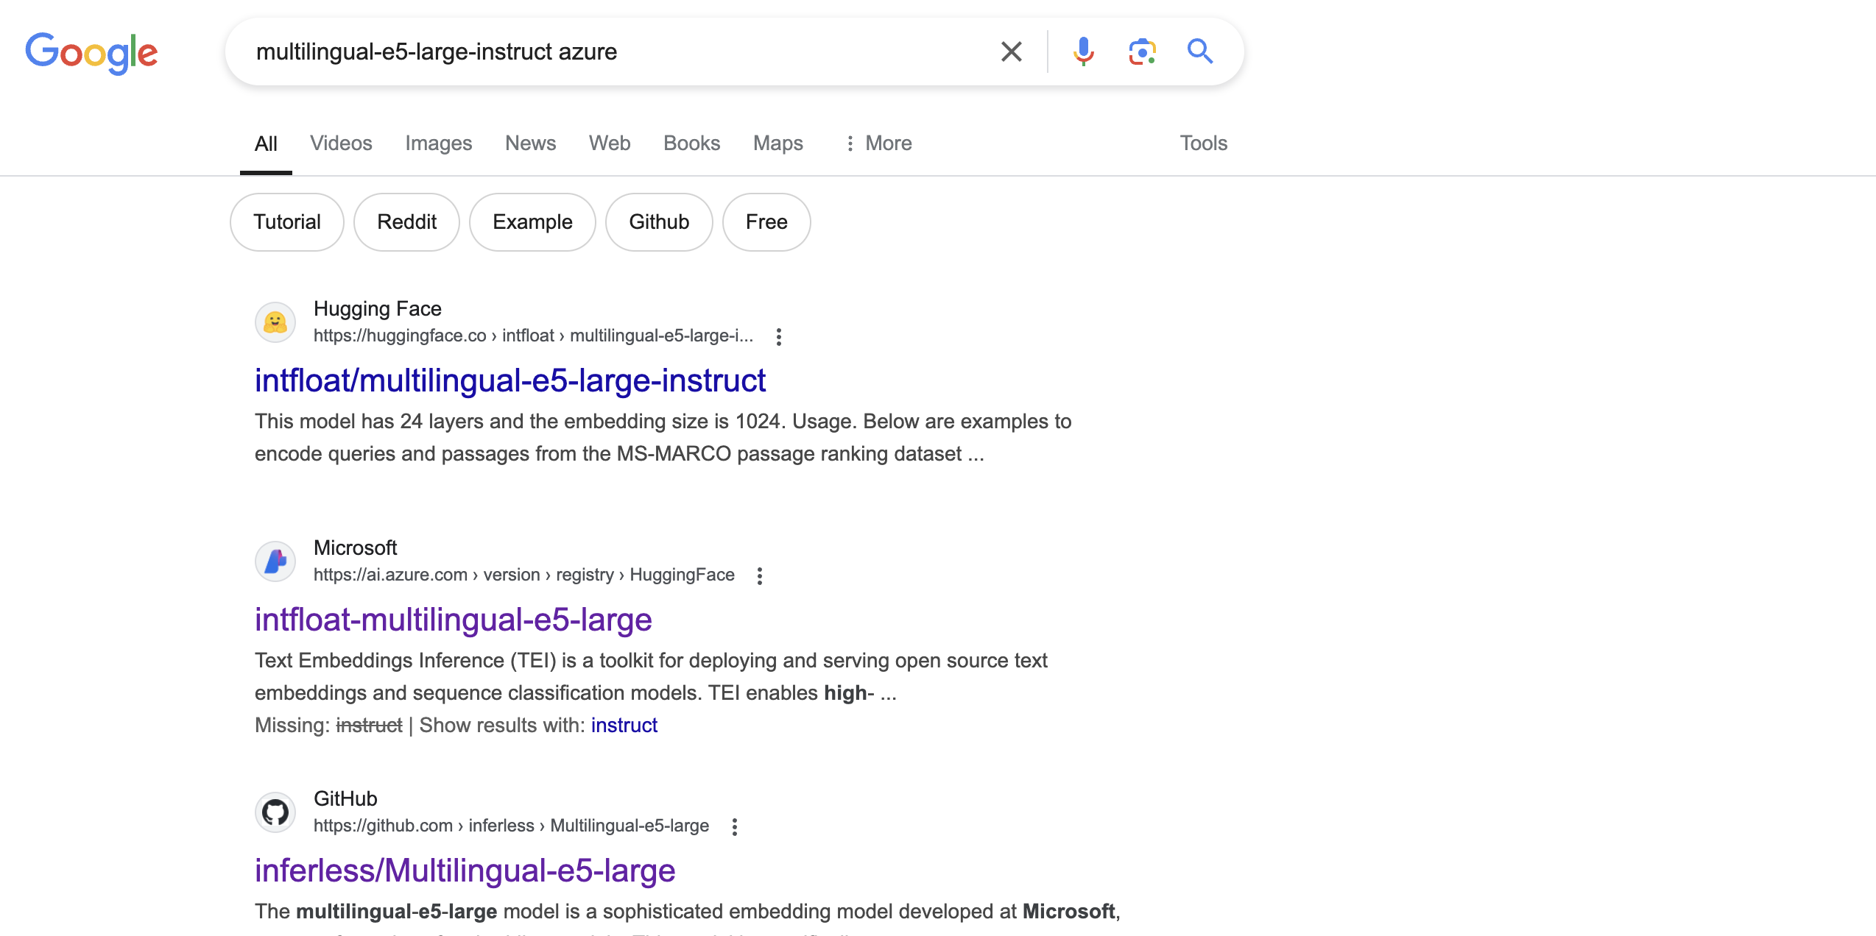
Task: Open Google Lens image search icon
Action: pyautogui.click(x=1142, y=52)
